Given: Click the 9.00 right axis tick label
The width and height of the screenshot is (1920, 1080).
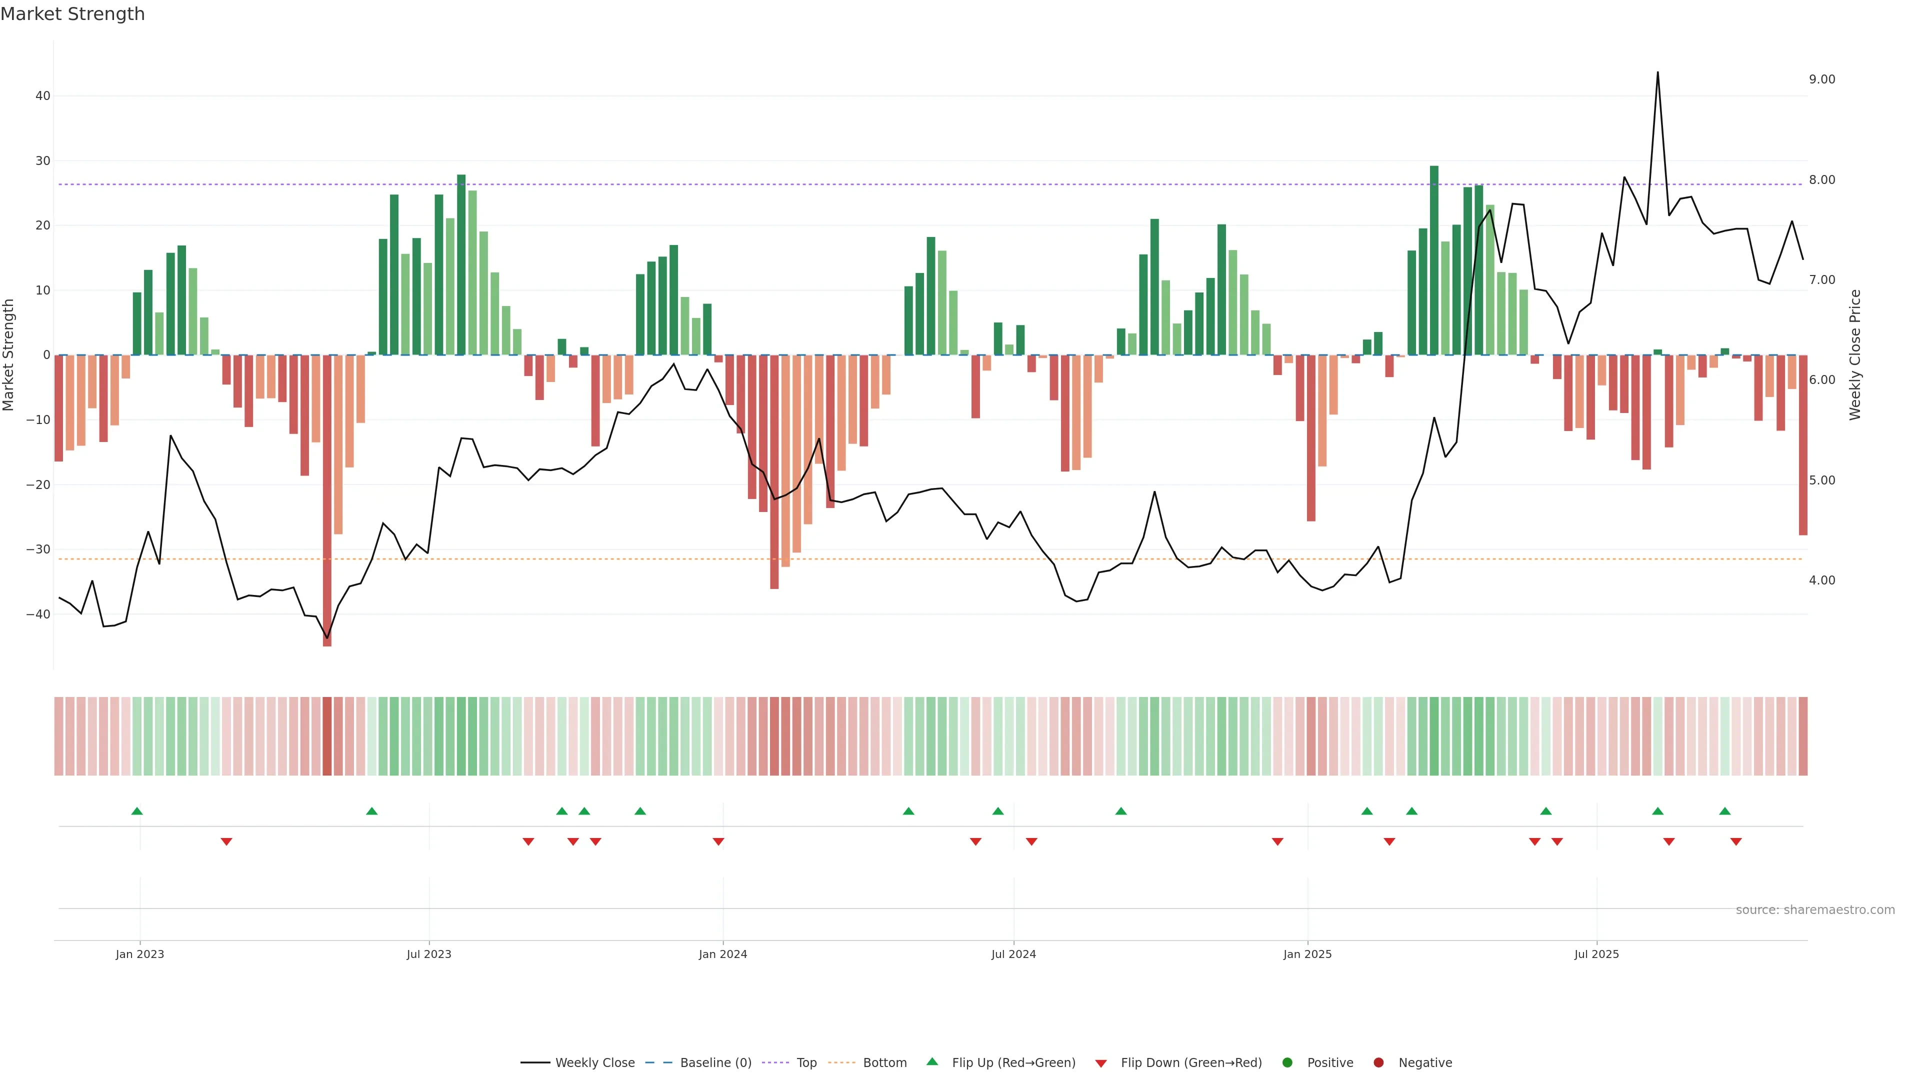Looking at the screenshot, I should tap(1821, 80).
